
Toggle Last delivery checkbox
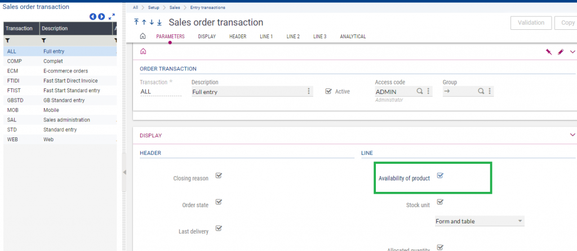pyautogui.click(x=219, y=228)
